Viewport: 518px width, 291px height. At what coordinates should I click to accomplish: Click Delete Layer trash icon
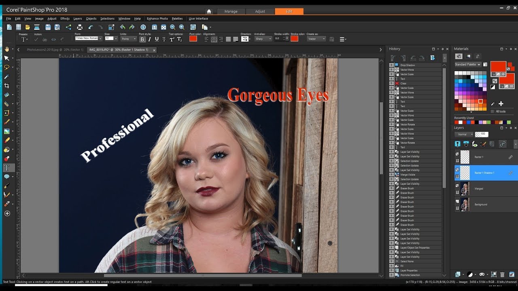pyautogui.click(x=502, y=274)
